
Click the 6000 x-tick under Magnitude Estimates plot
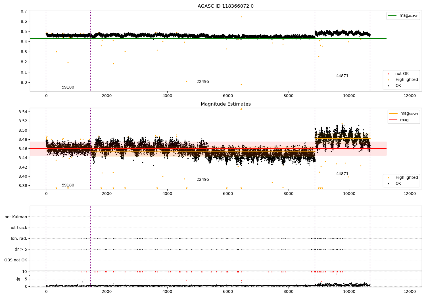coord(228,194)
